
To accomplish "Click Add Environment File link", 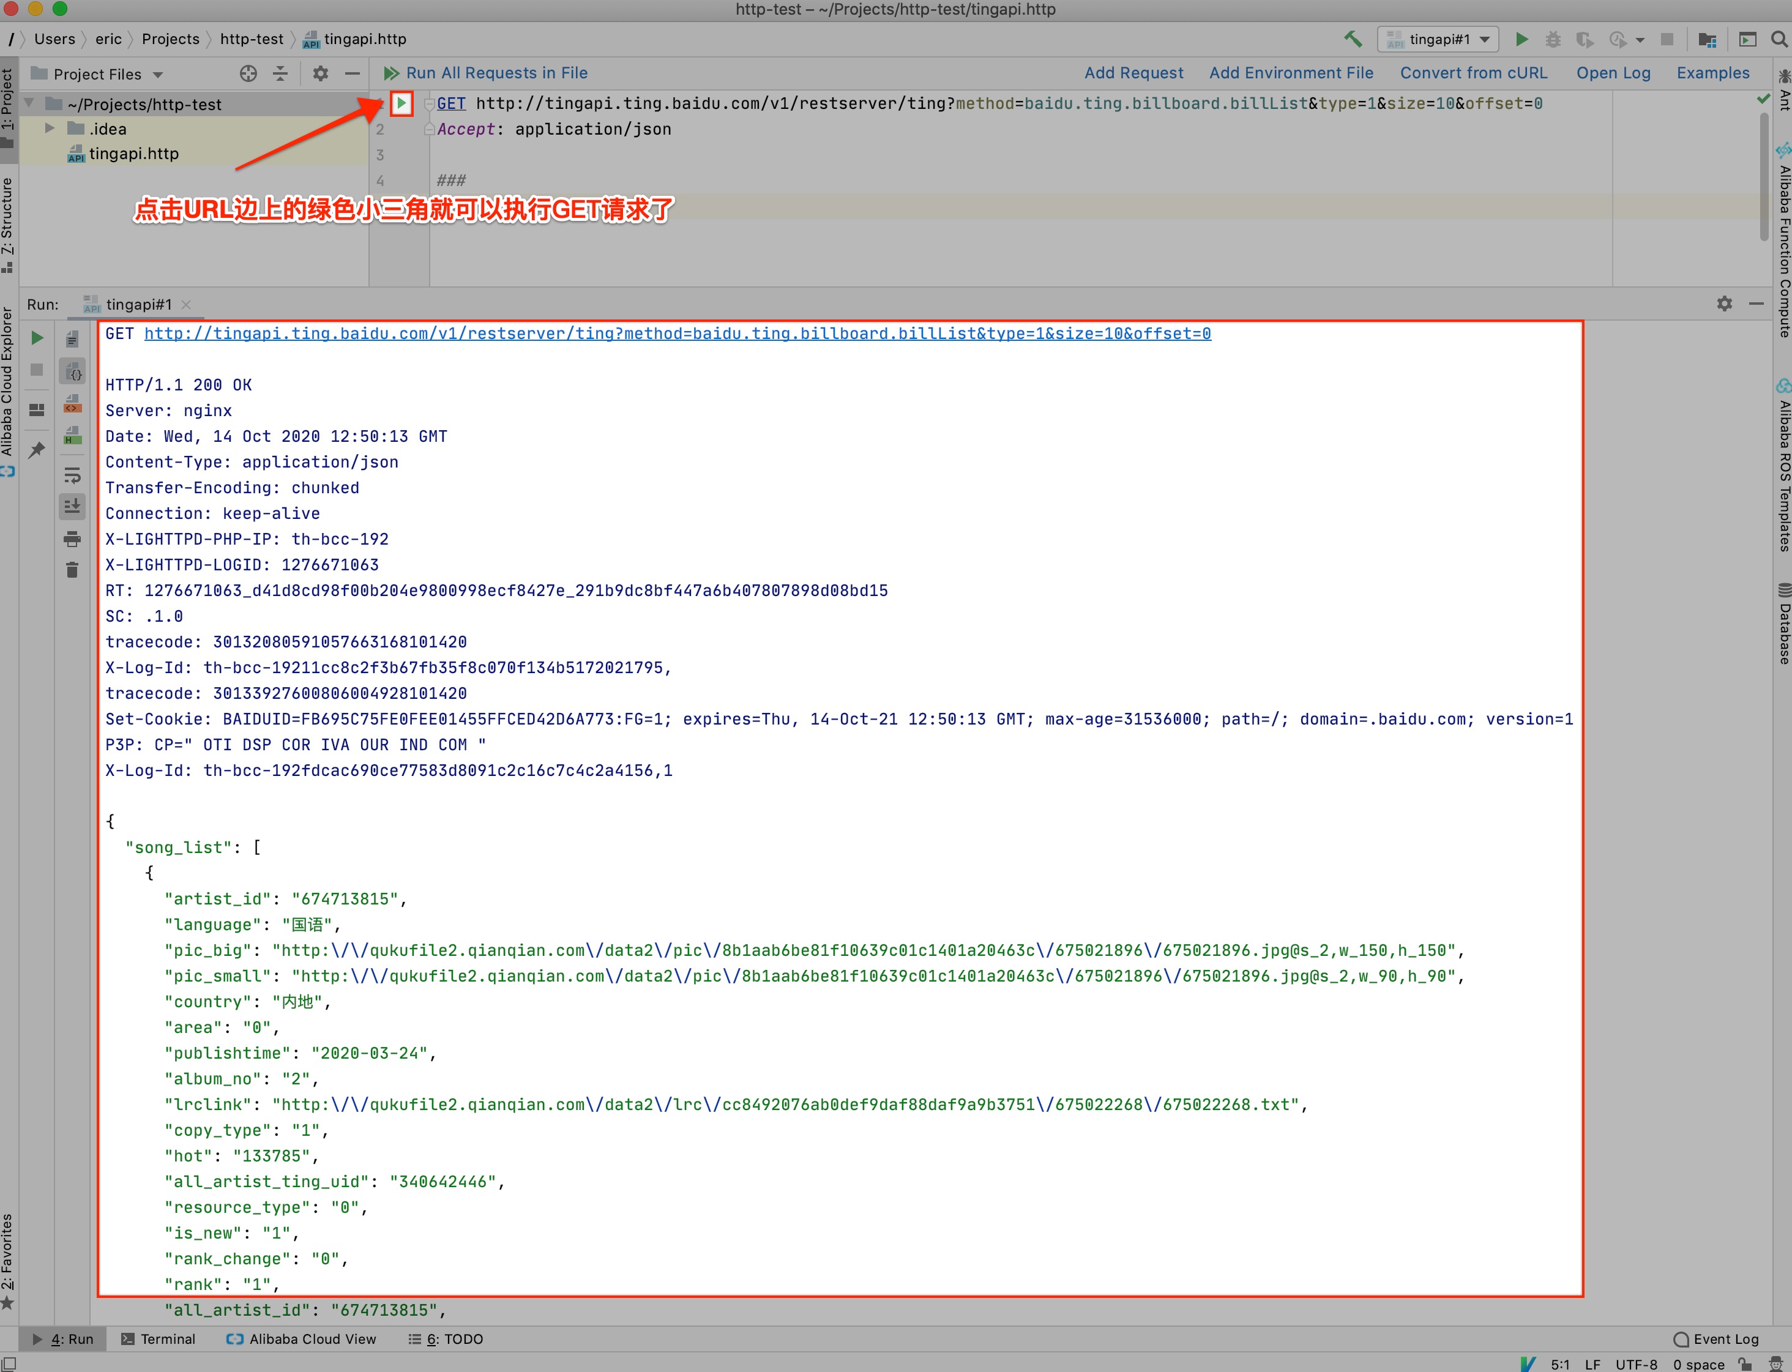I will [1291, 73].
